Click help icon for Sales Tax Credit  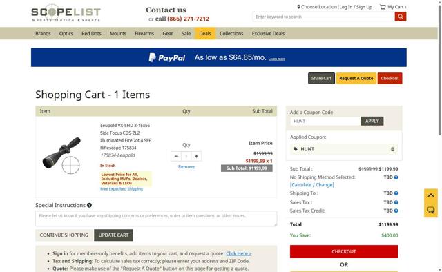coord(396,211)
